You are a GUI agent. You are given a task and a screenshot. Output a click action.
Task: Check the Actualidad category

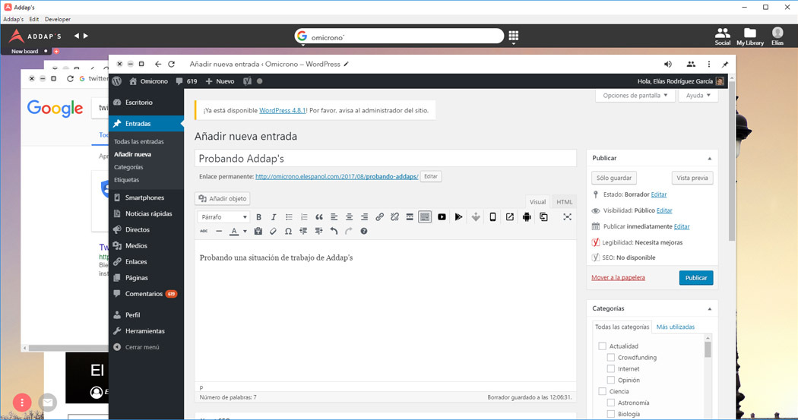(602, 346)
